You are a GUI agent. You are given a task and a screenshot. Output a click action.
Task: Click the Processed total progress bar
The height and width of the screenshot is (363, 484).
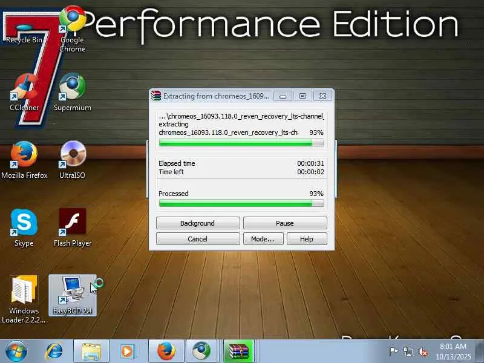[241, 203]
